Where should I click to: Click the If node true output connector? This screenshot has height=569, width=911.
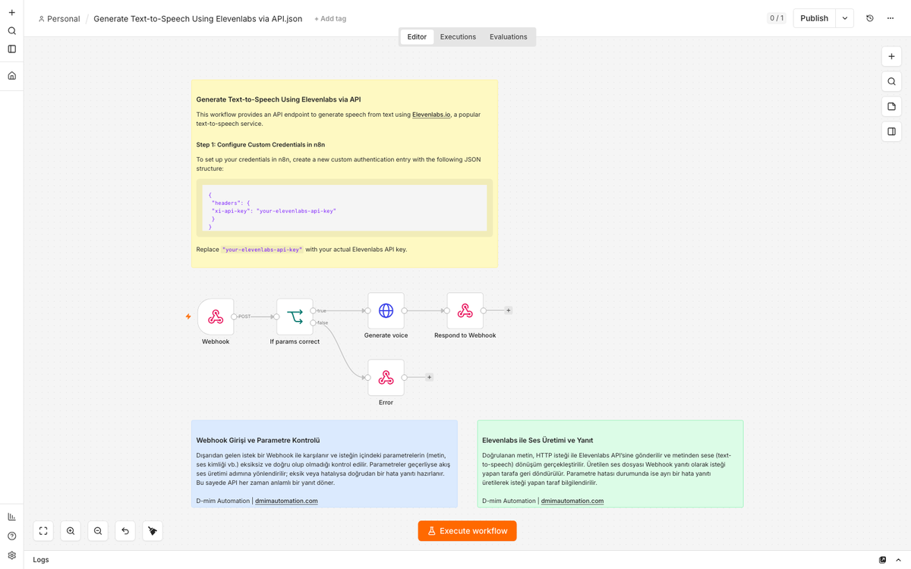click(313, 310)
